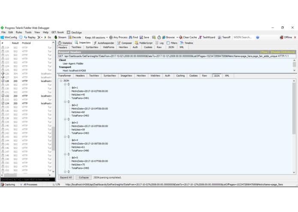Click the Collapse button
The width and height of the screenshot is (298, 212).
pyautogui.click(x=84, y=178)
